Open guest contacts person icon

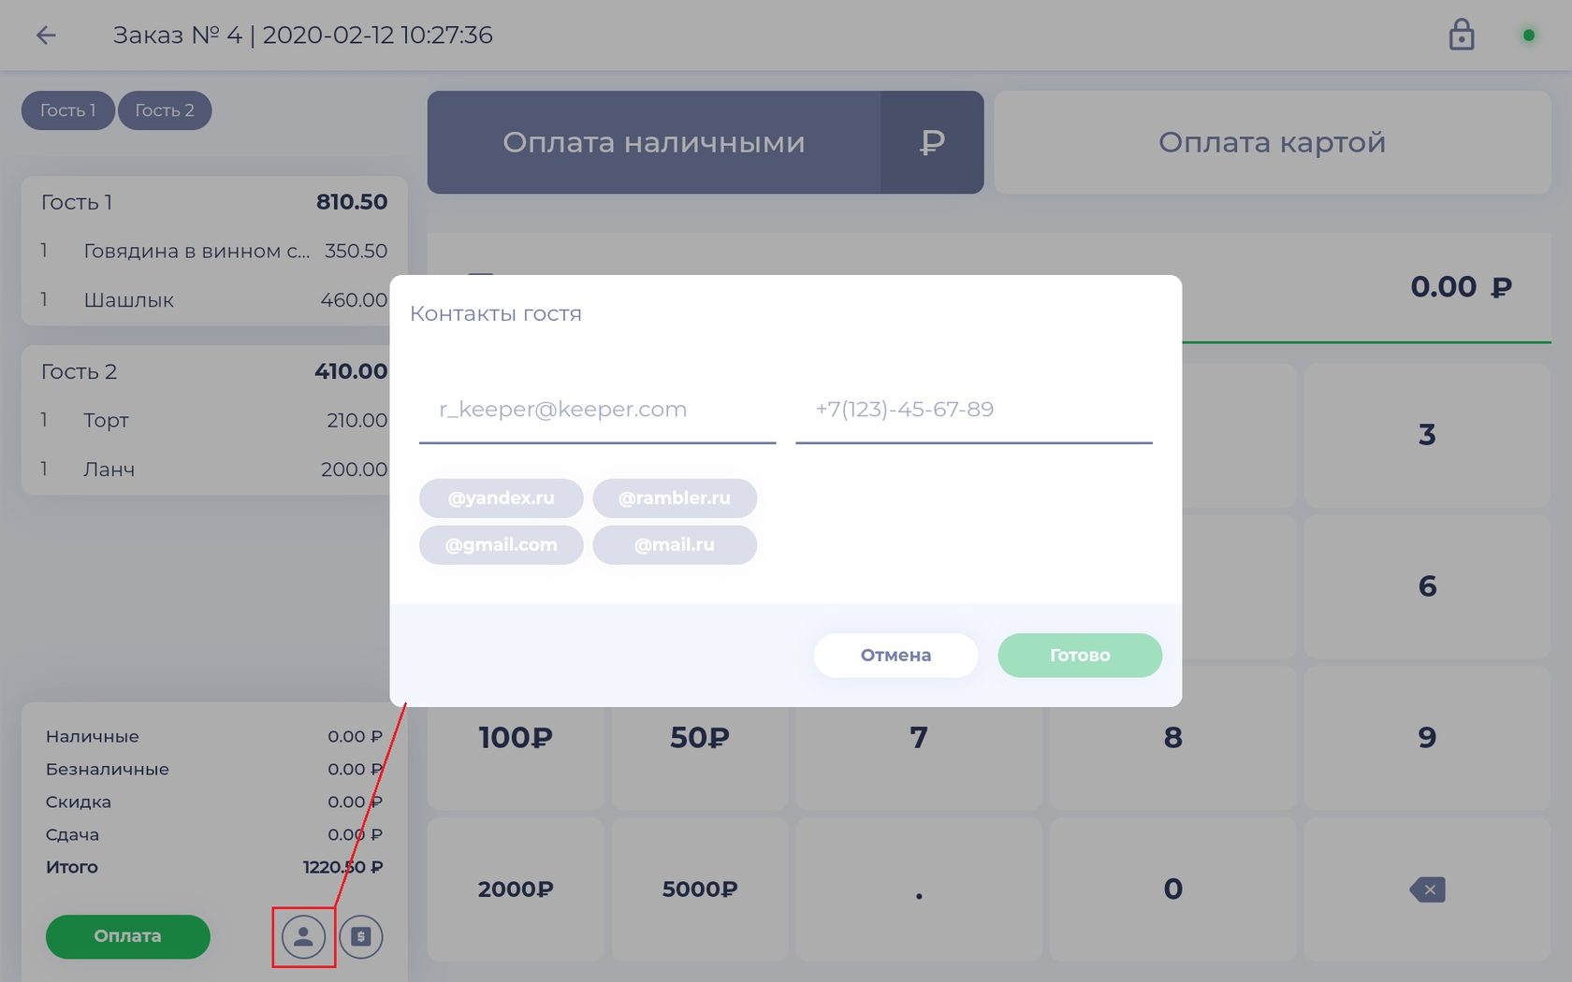click(x=303, y=936)
